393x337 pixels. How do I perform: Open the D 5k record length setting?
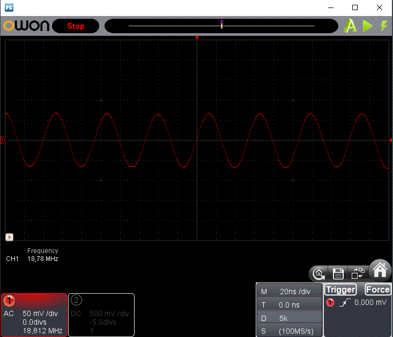pyautogui.click(x=290, y=318)
